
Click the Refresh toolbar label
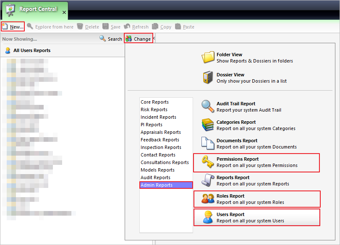click(x=140, y=27)
